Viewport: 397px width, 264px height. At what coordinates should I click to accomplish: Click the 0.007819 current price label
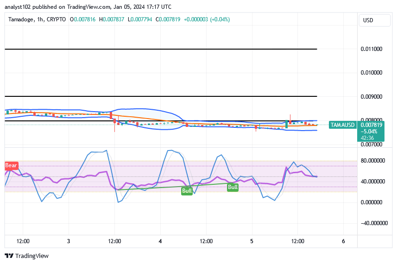pyautogui.click(x=371, y=125)
